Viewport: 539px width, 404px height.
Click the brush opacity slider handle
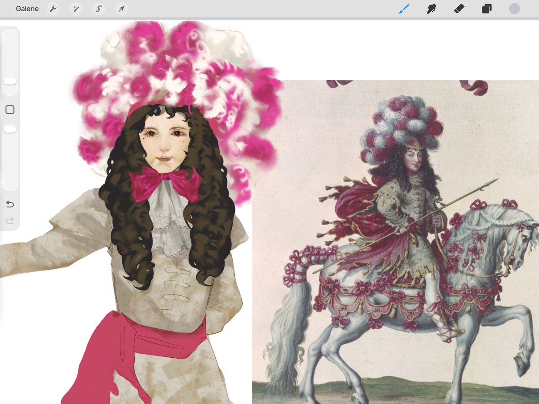(x=10, y=129)
